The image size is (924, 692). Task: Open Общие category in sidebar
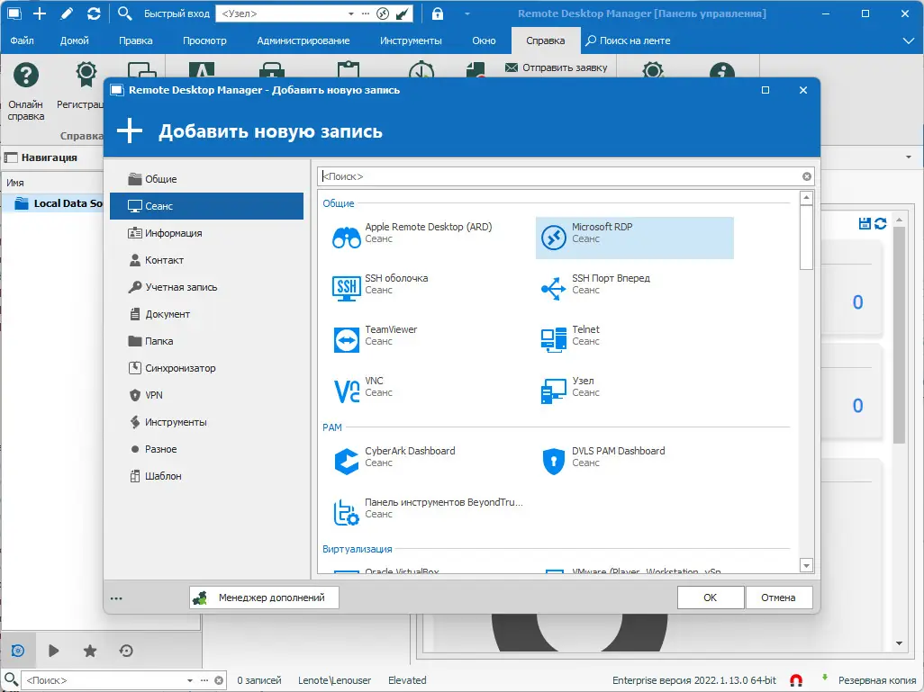(x=206, y=179)
